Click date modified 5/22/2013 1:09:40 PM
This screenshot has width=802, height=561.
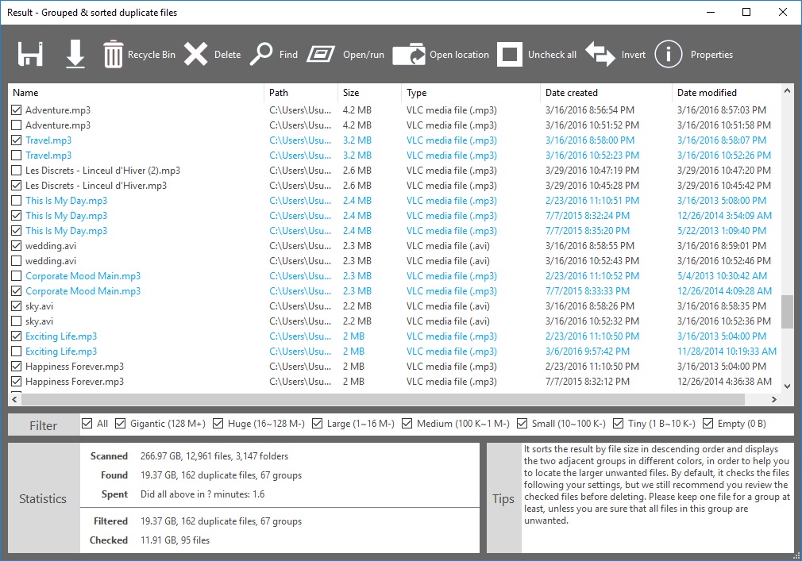click(x=722, y=231)
